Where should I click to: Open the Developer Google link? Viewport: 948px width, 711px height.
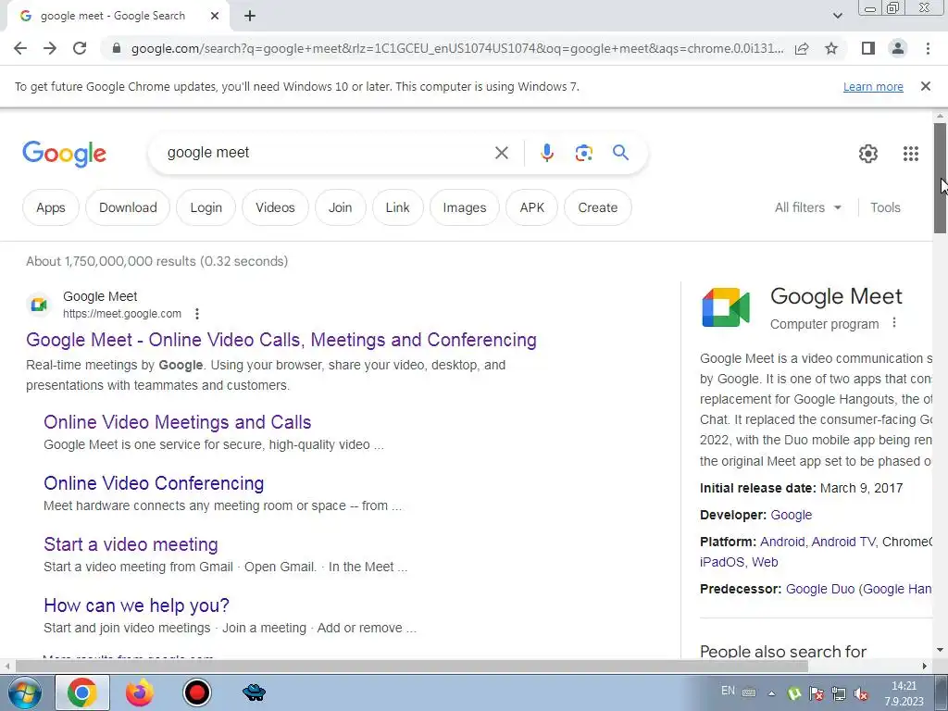pos(791,515)
